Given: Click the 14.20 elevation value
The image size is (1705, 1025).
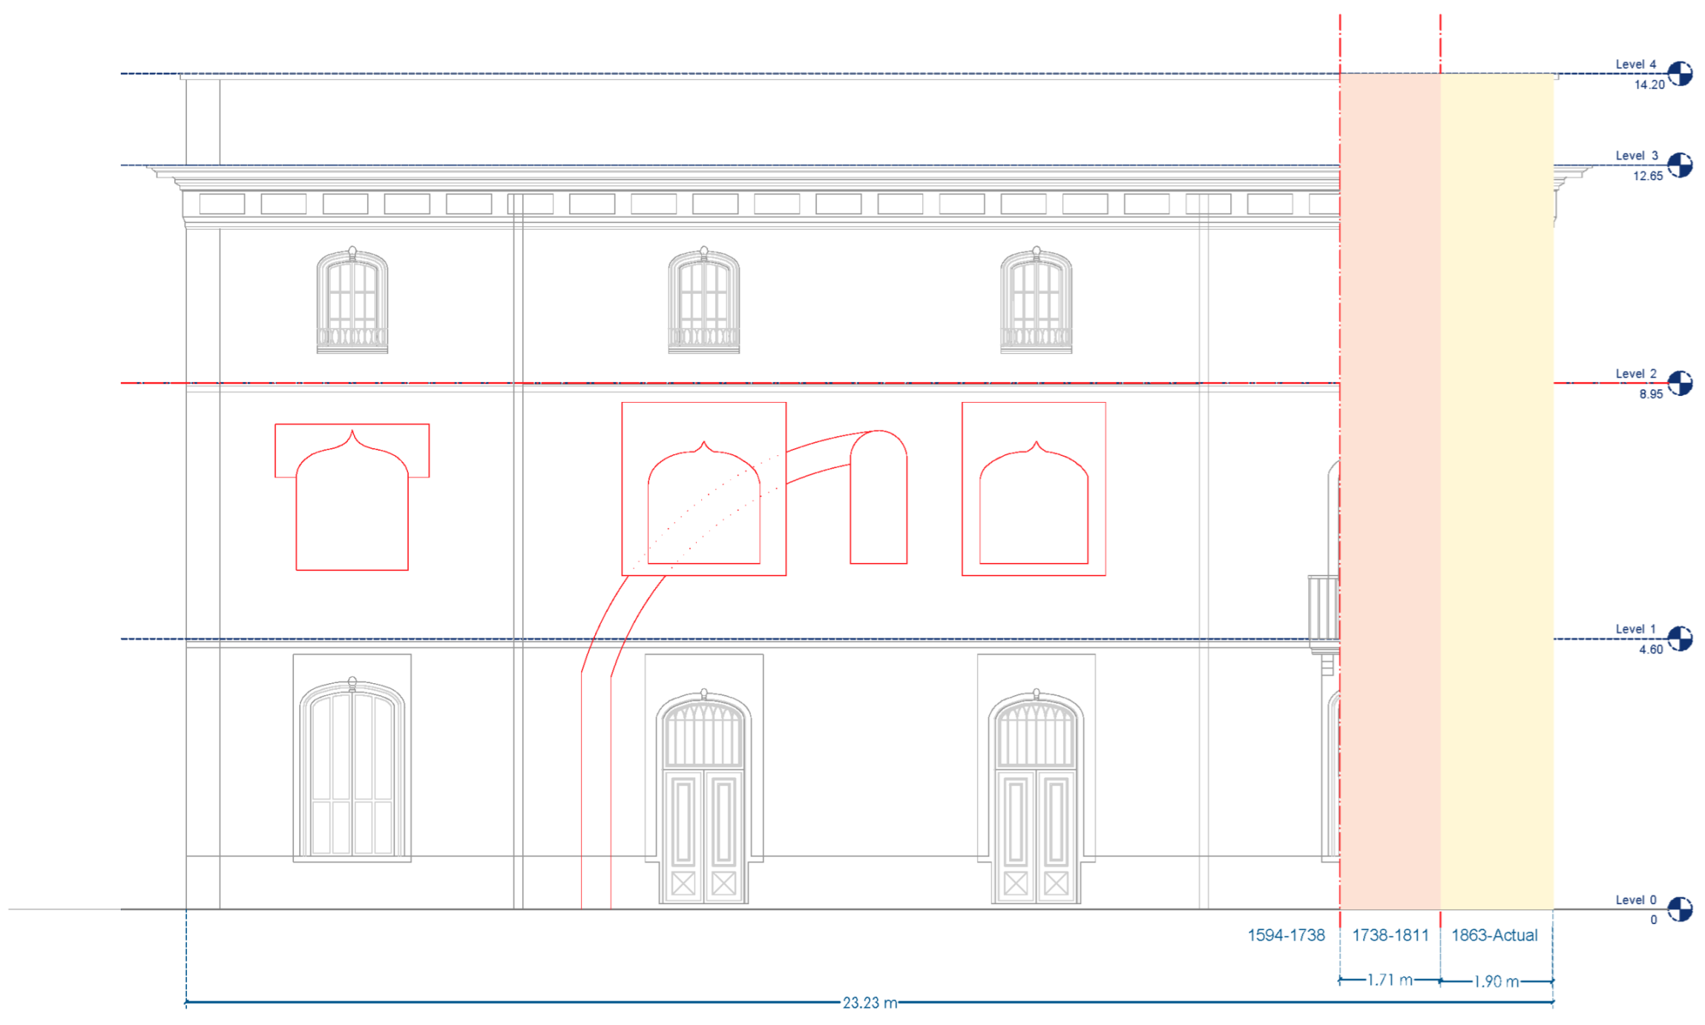Looking at the screenshot, I should coord(1649,85).
